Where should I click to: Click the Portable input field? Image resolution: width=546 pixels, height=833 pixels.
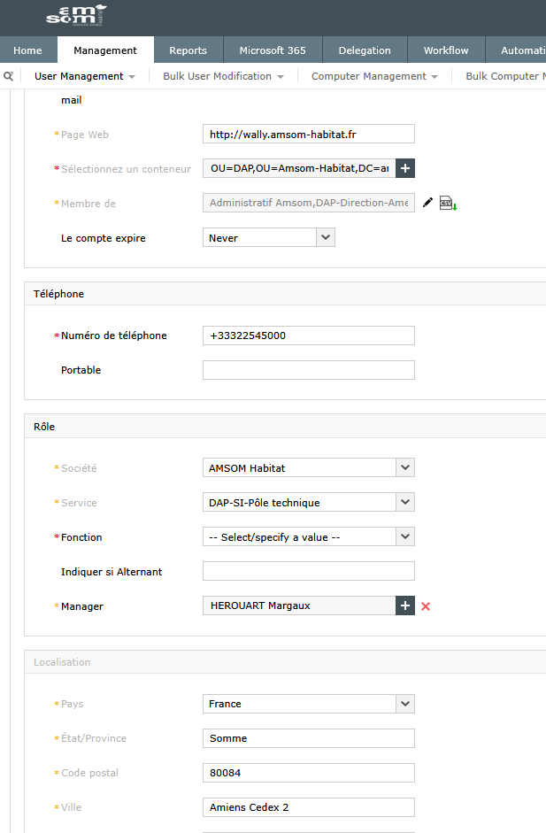(309, 370)
